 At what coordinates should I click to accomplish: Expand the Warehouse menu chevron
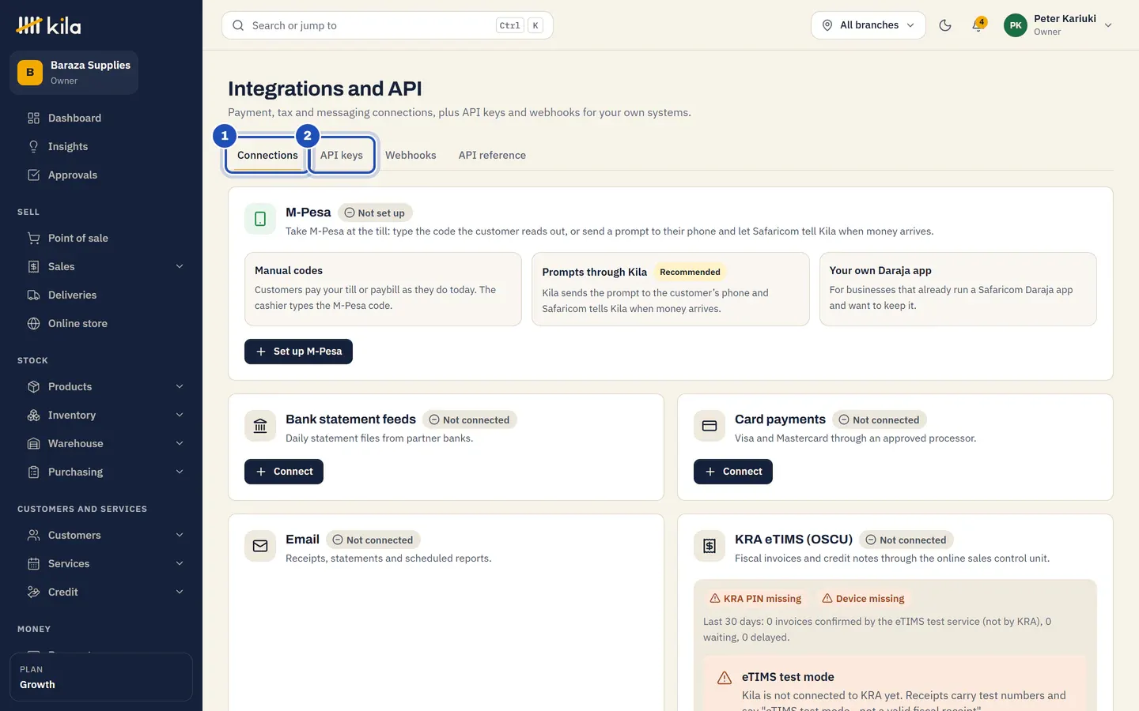coord(180,443)
